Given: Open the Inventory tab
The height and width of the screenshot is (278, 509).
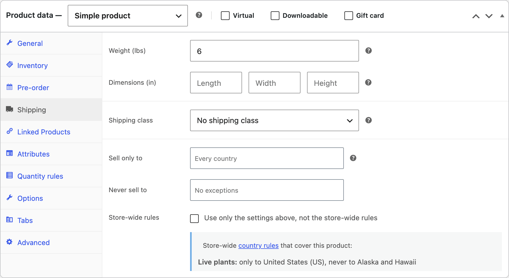Looking at the screenshot, I should [x=51, y=66].
